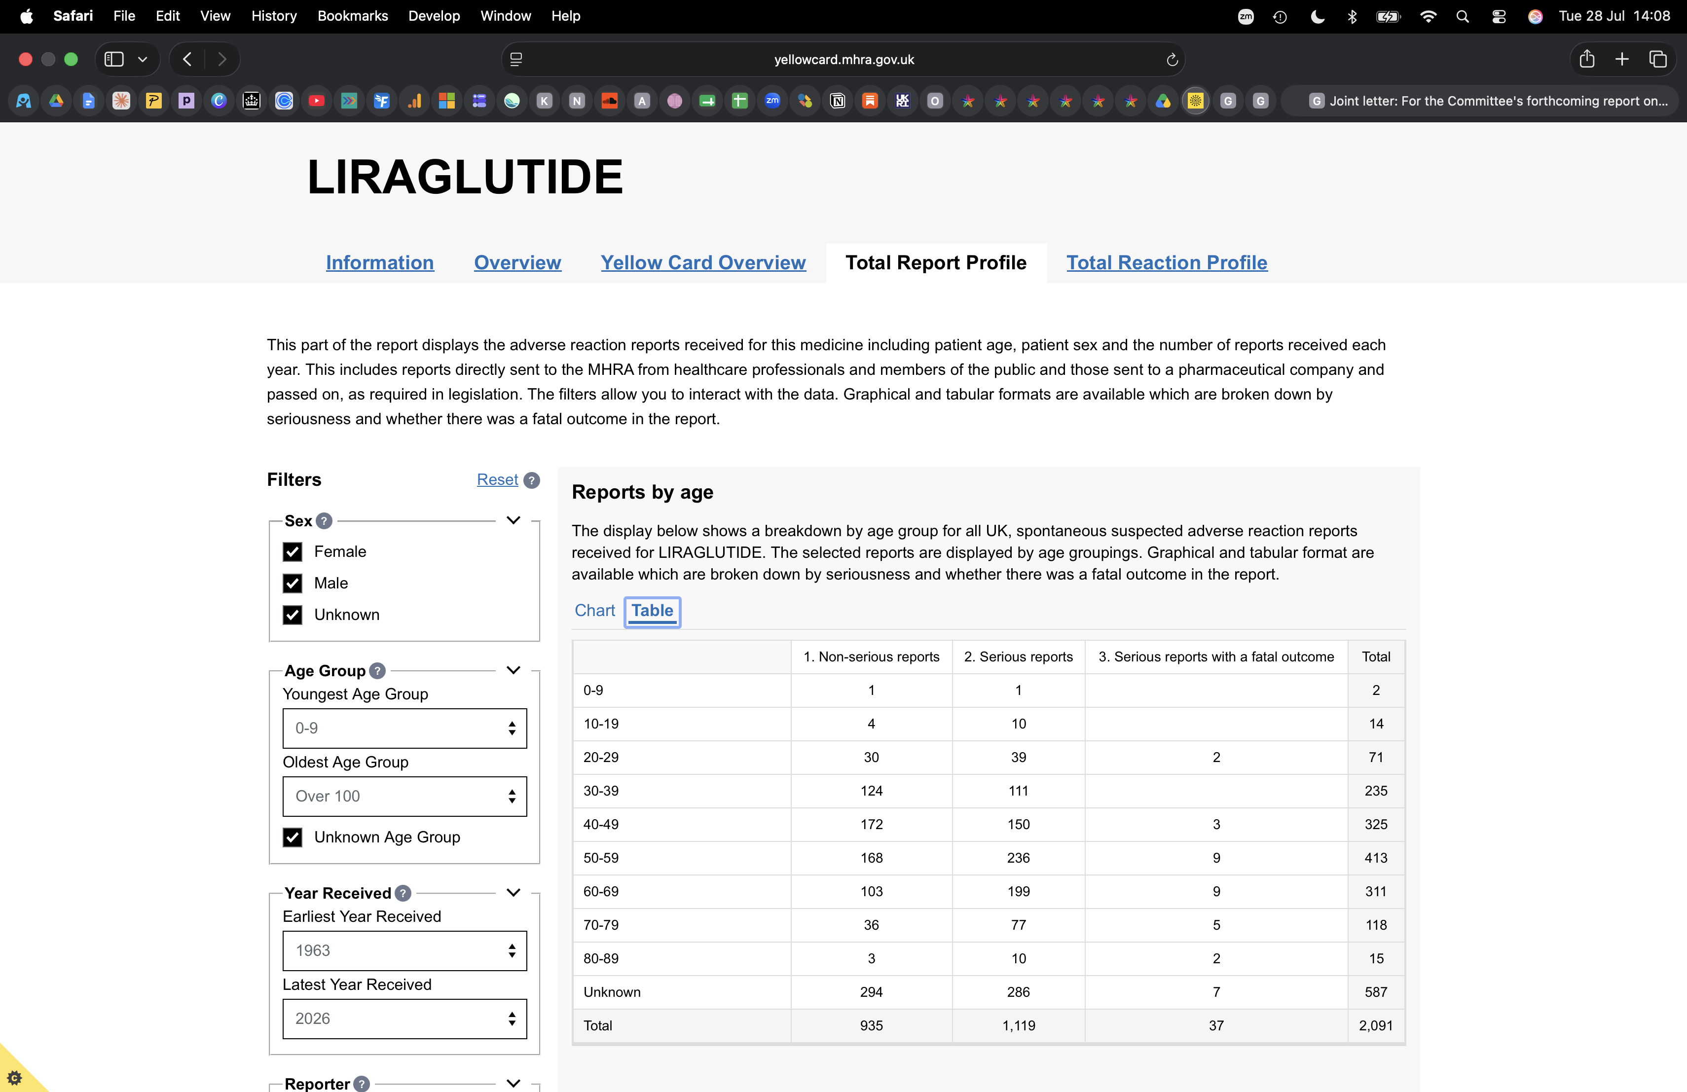Click the new tab plus icon
Image resolution: width=1687 pixels, height=1092 pixels.
coord(1622,60)
